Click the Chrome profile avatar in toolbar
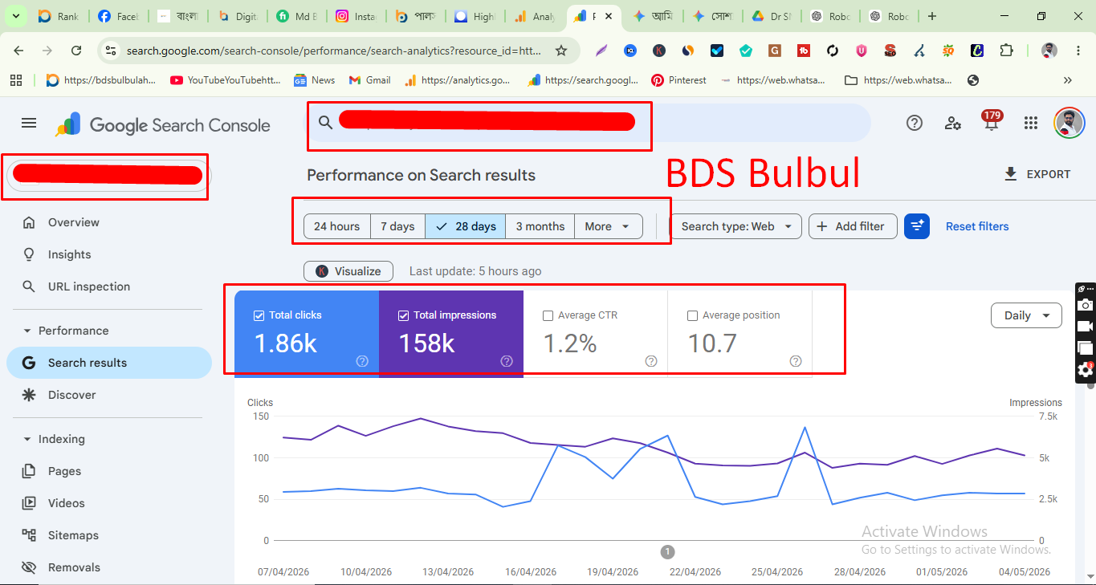 point(1049,51)
